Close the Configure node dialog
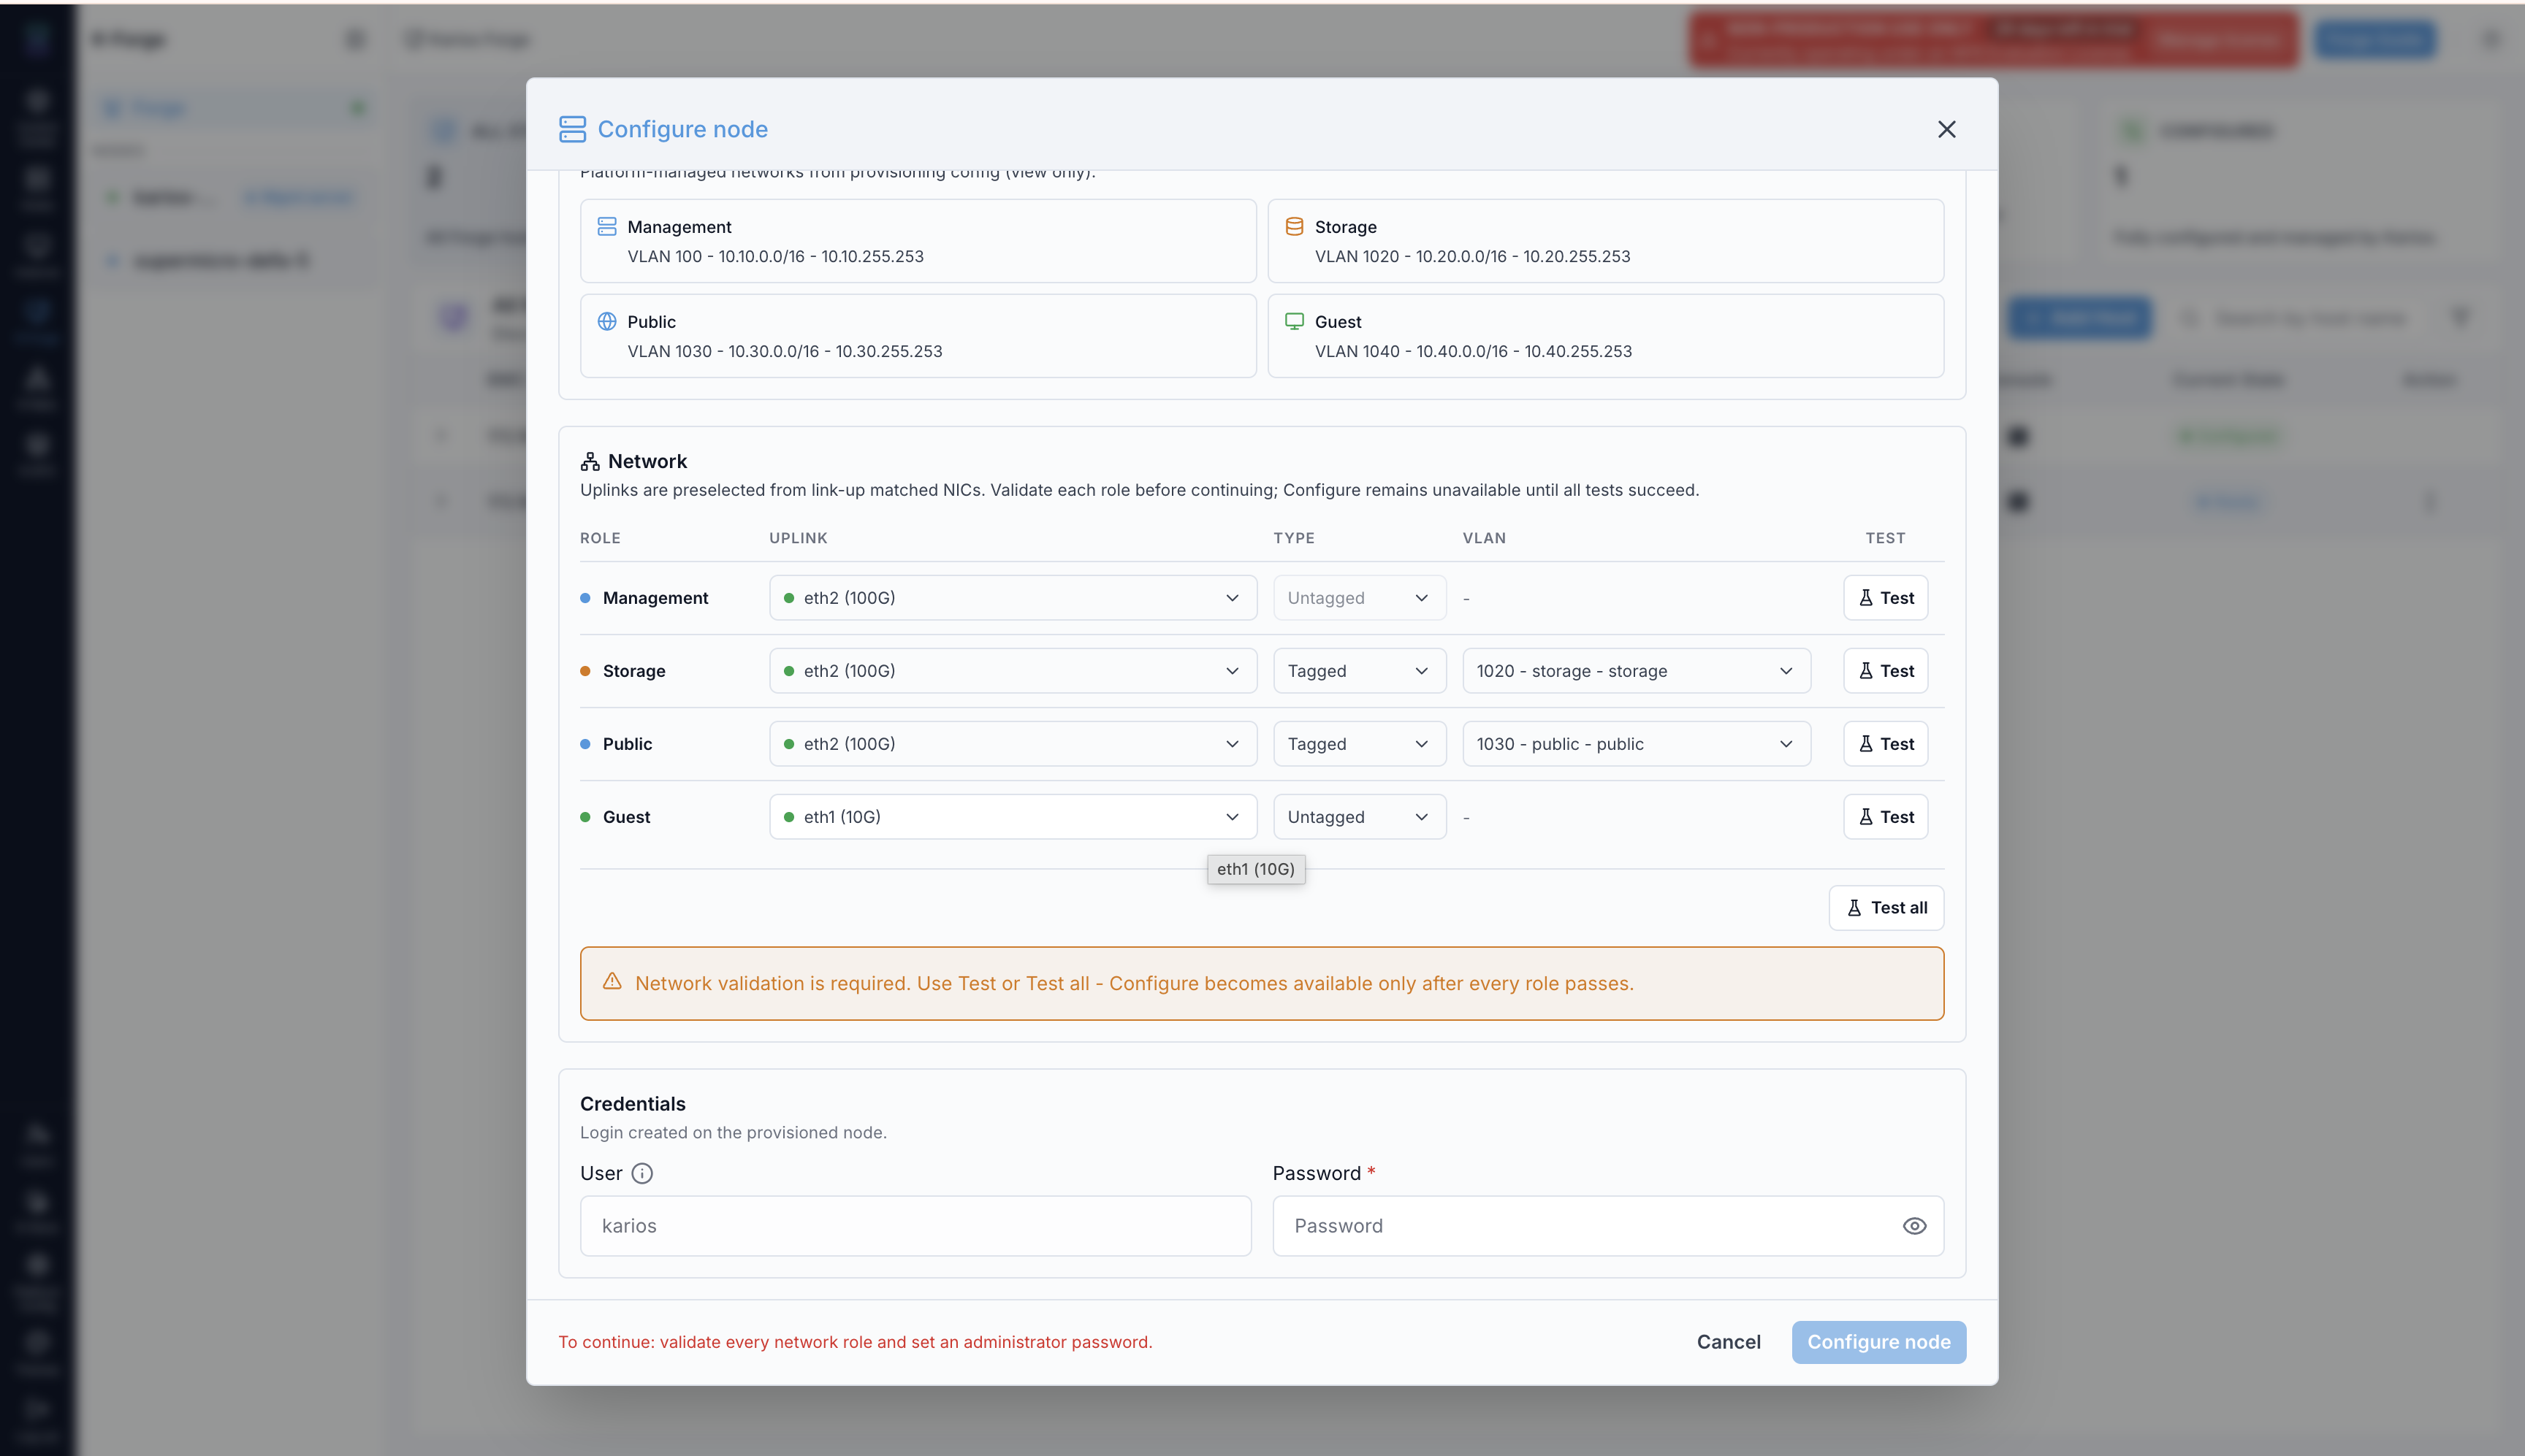 click(1947, 129)
